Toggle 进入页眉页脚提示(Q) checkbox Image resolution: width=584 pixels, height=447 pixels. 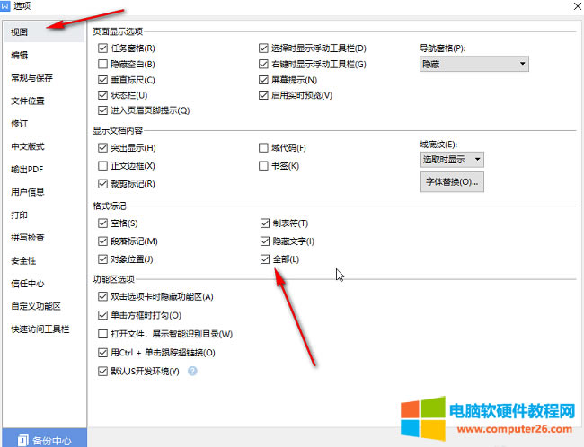(x=102, y=110)
